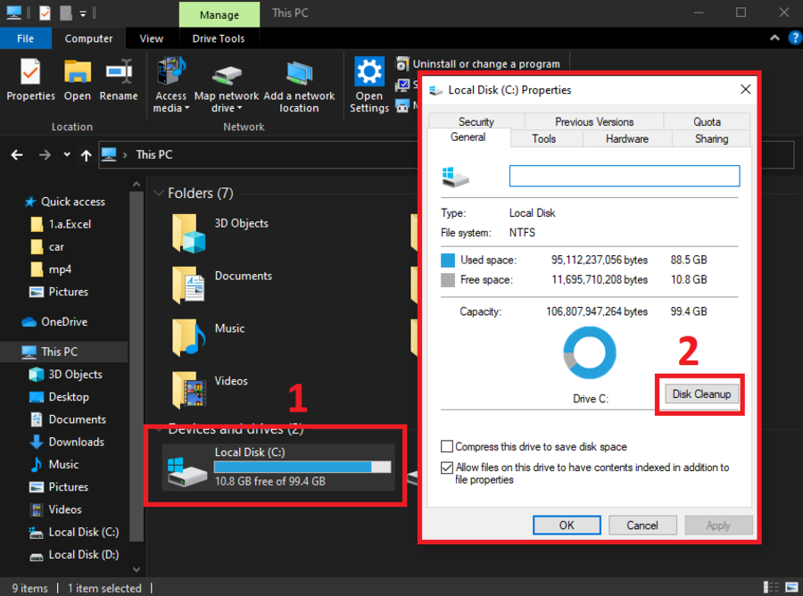
Task: Click the drive label text field
Action: click(x=625, y=176)
